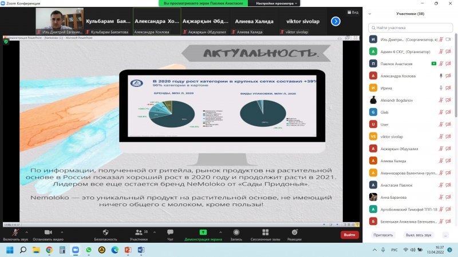Show next video thumbnails with blue arrow
The height and width of the screenshot is (257, 458).
(x=335, y=21)
